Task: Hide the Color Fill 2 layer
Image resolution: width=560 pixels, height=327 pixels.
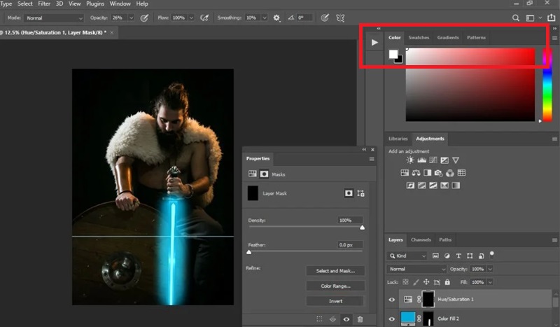Action: (x=392, y=319)
